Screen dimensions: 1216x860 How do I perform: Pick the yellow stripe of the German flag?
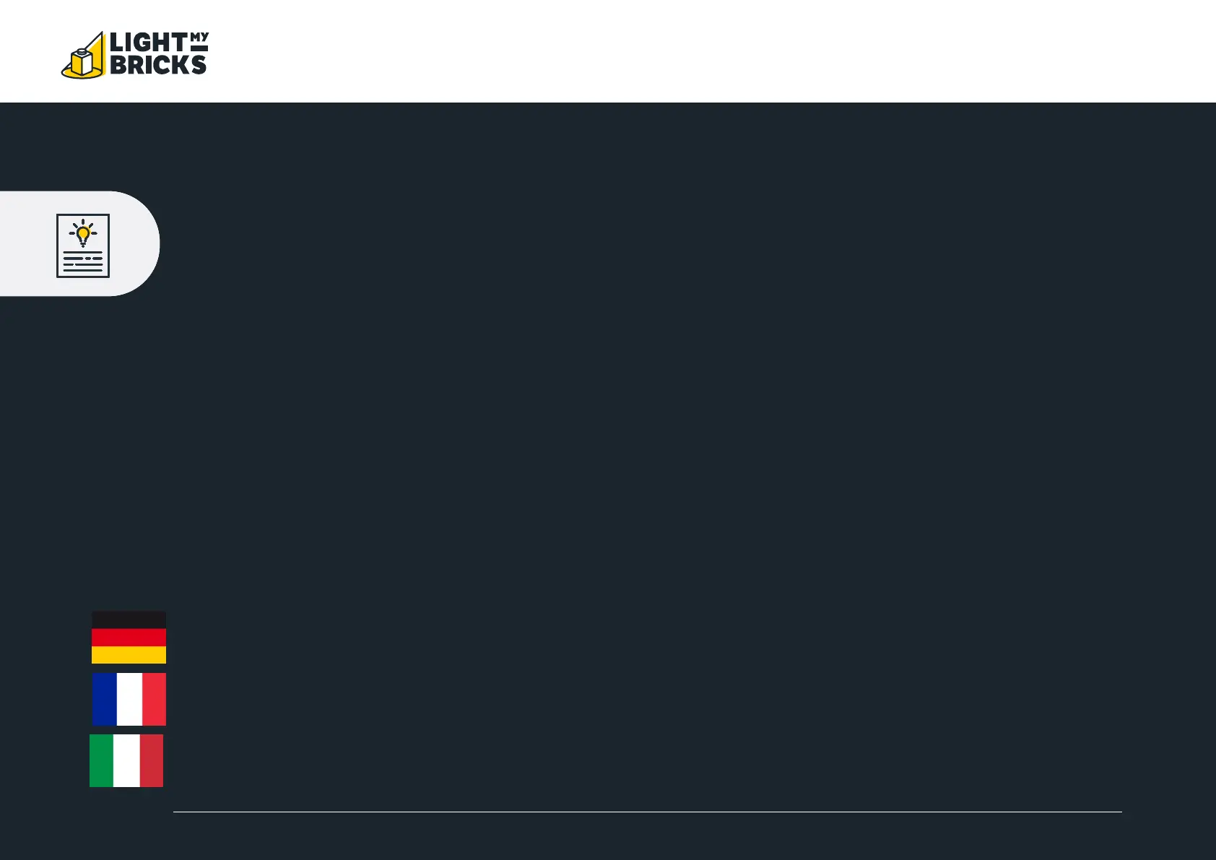[x=129, y=655]
